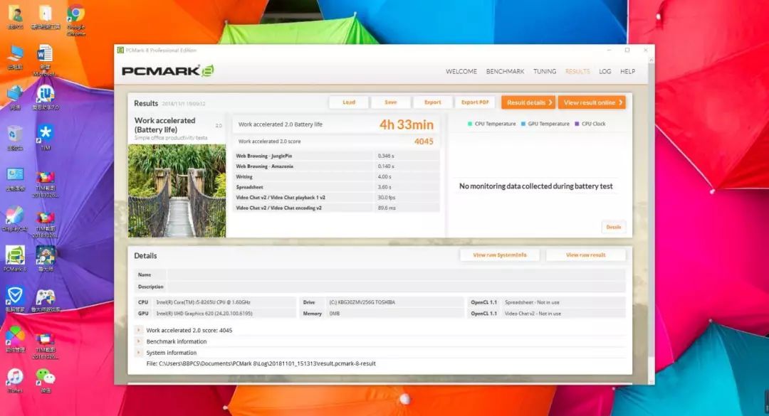Open the Tencent PC Manager shield icon
The height and width of the screenshot is (416, 769).
click(15, 299)
